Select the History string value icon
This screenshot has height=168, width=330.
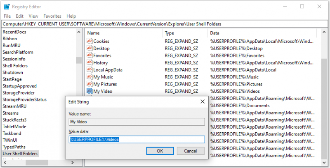coord(90,62)
